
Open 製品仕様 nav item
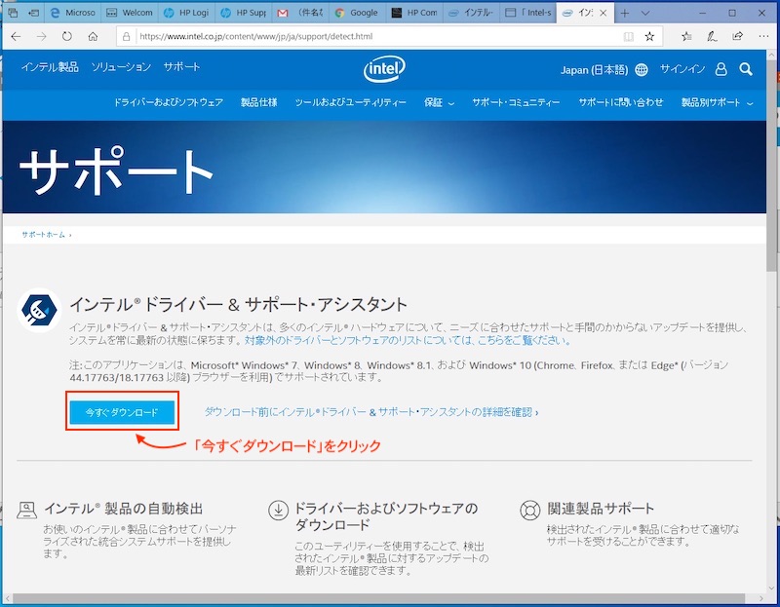258,102
